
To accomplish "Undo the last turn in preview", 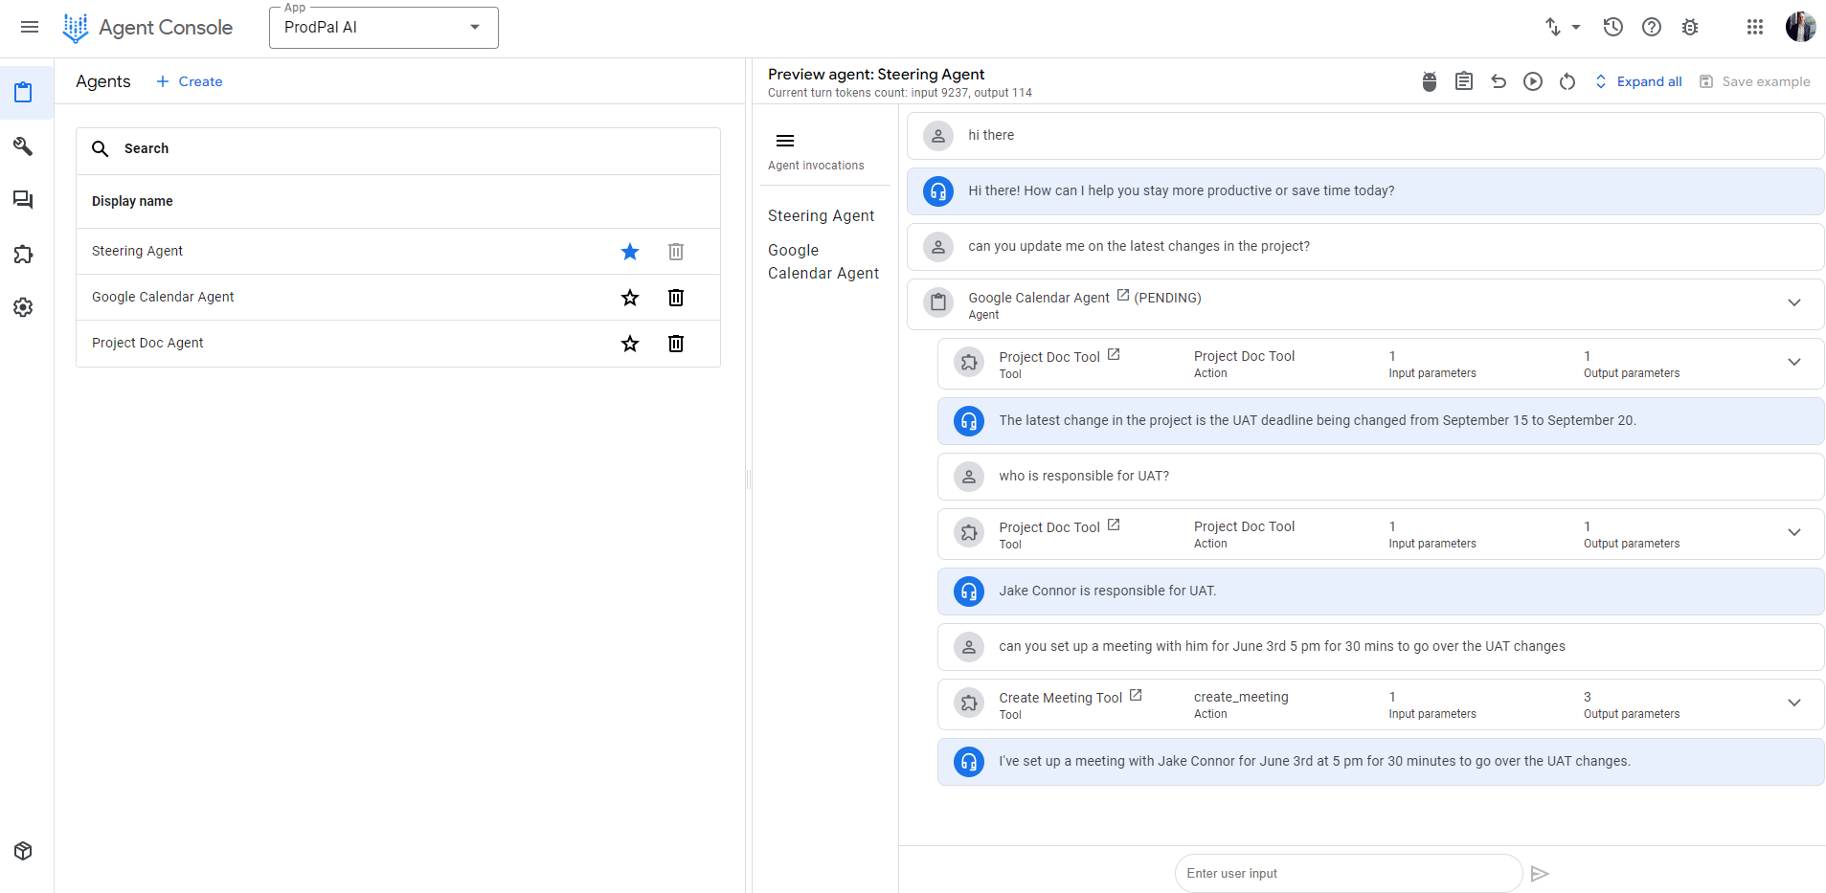I will pyautogui.click(x=1499, y=81).
